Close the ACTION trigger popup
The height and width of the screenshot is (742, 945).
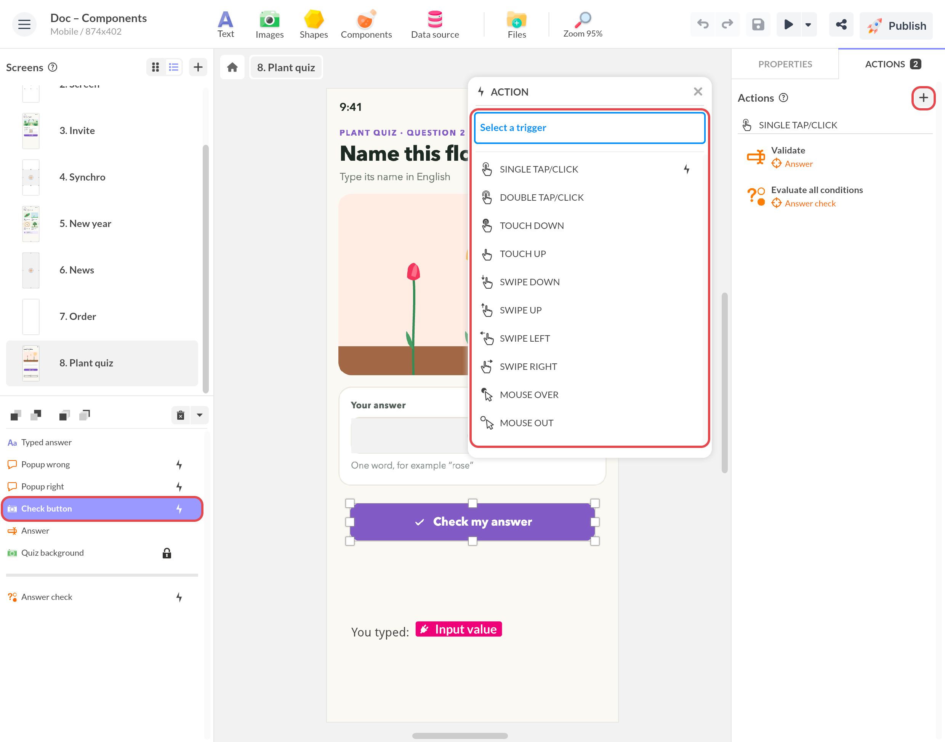pyautogui.click(x=698, y=92)
